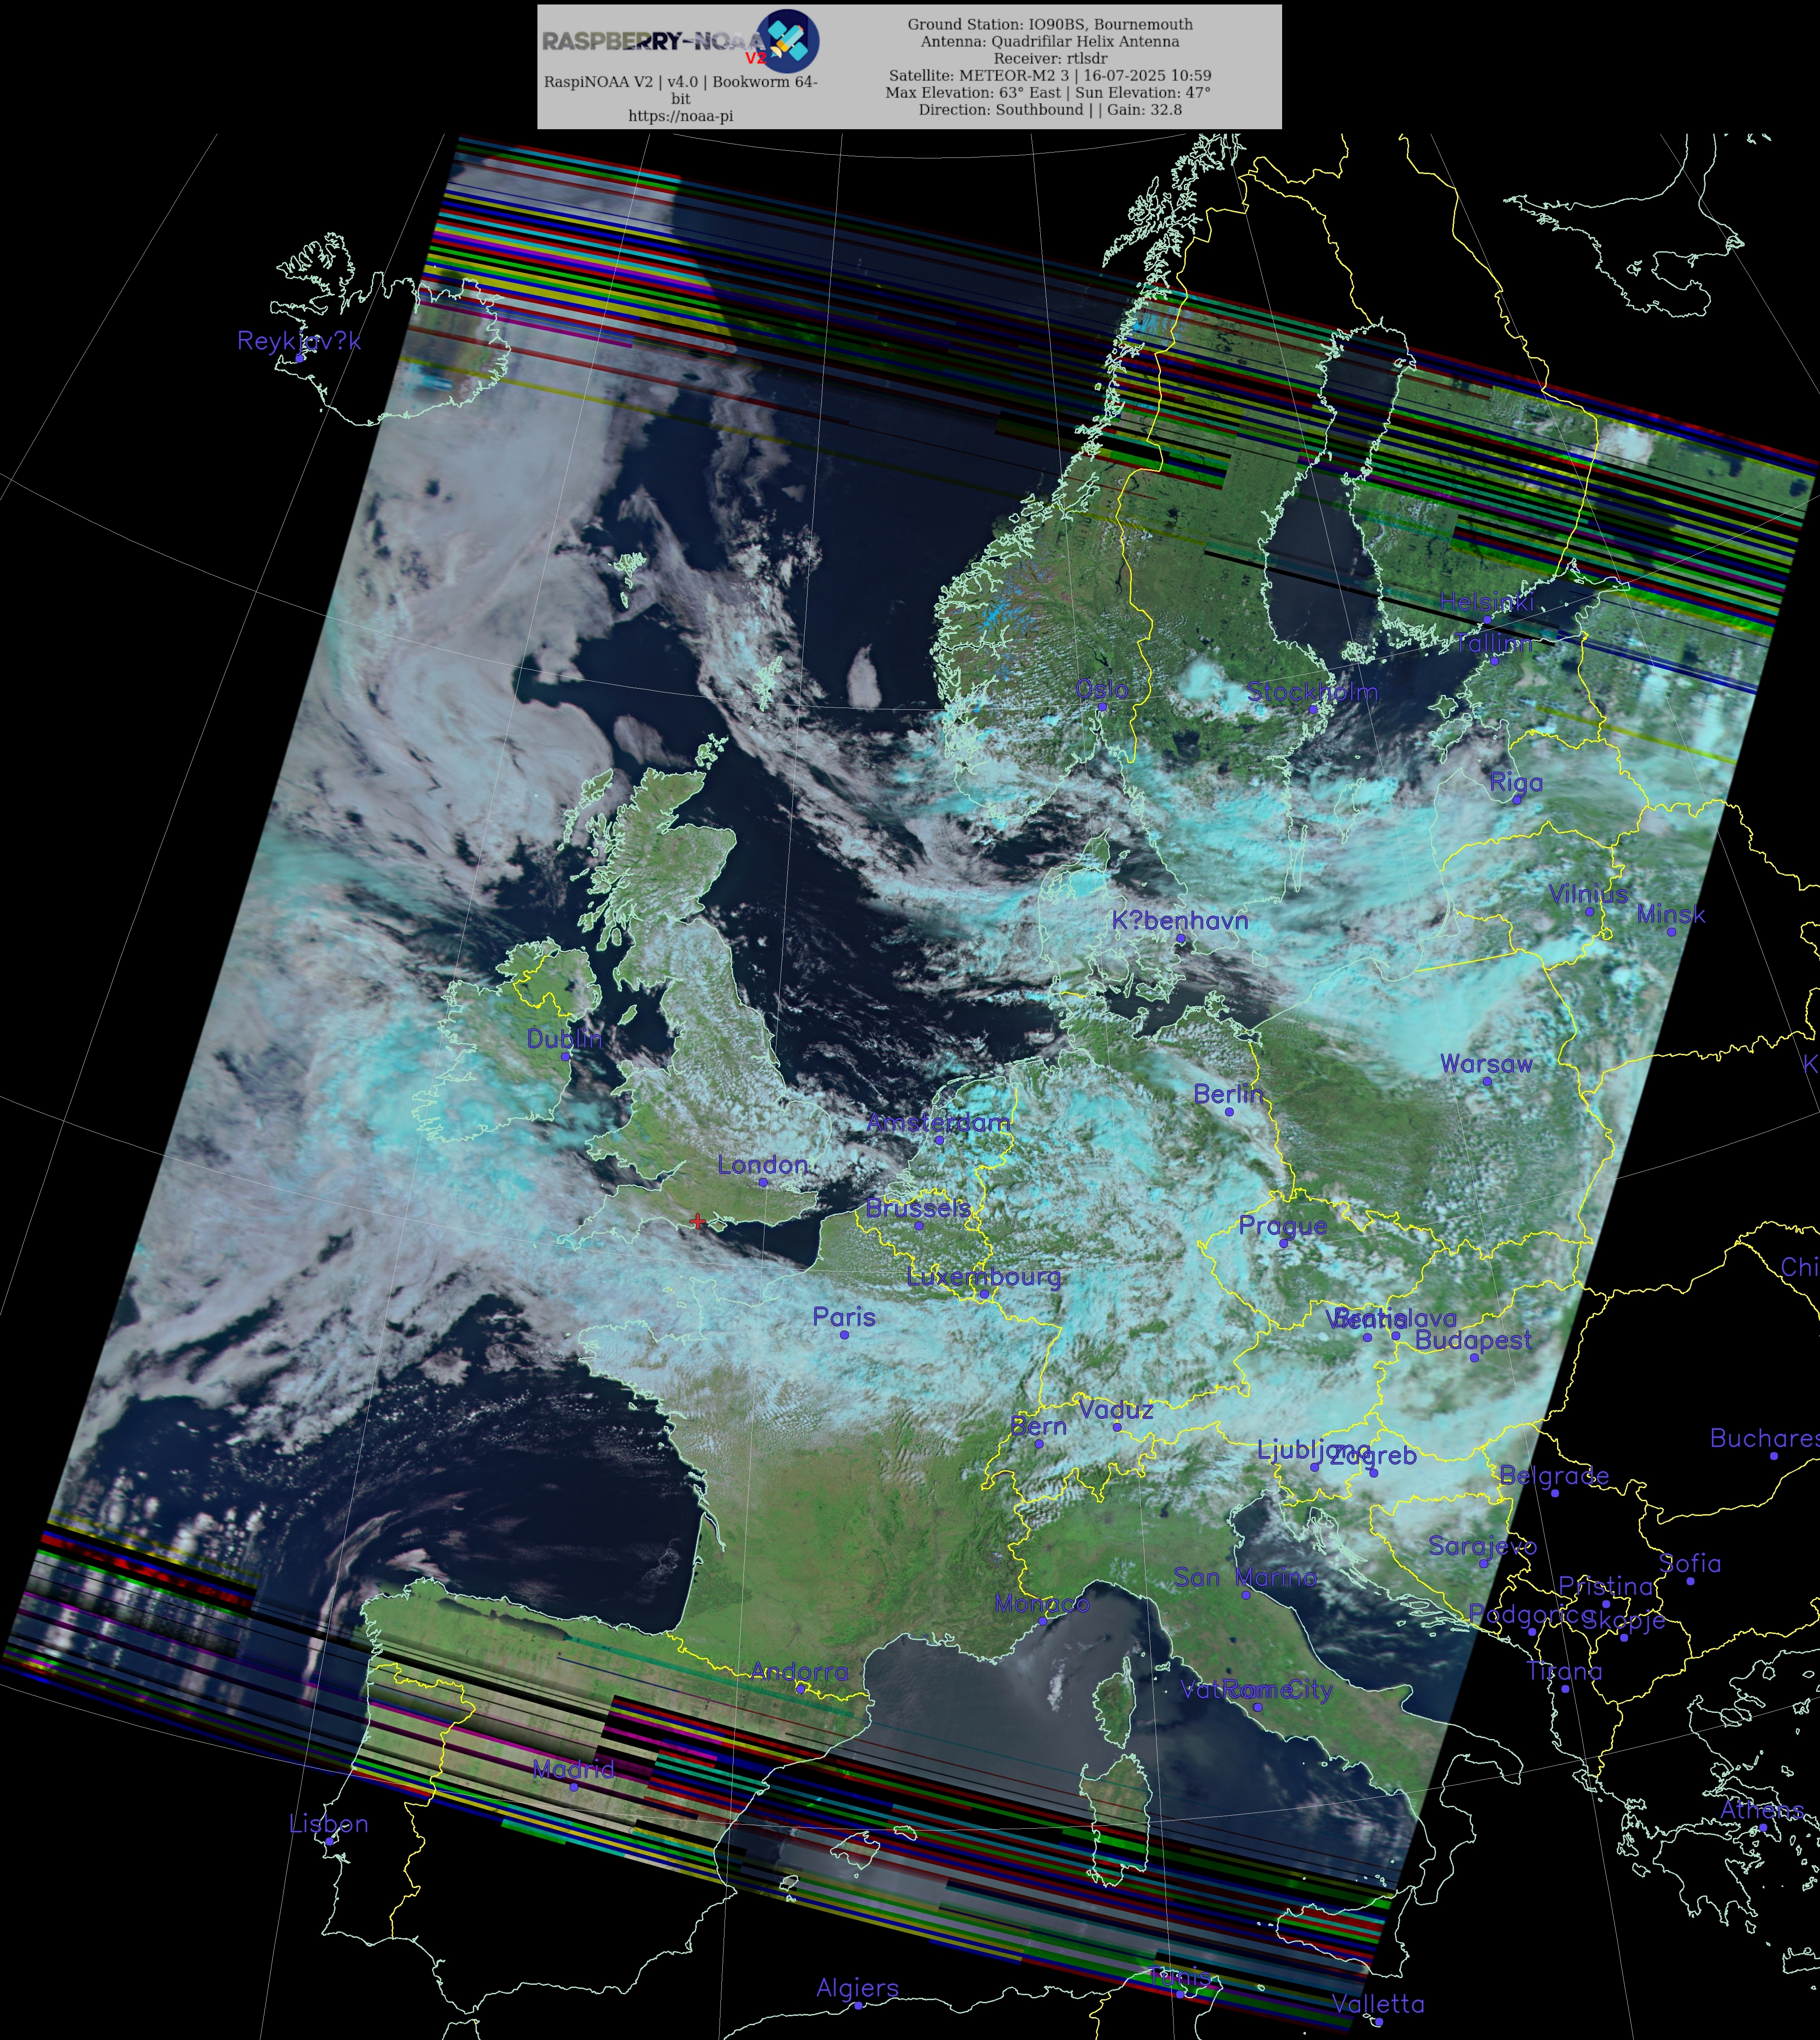The height and width of the screenshot is (2040, 1820).
Task: Click the Andorra label
Action: click(799, 1671)
